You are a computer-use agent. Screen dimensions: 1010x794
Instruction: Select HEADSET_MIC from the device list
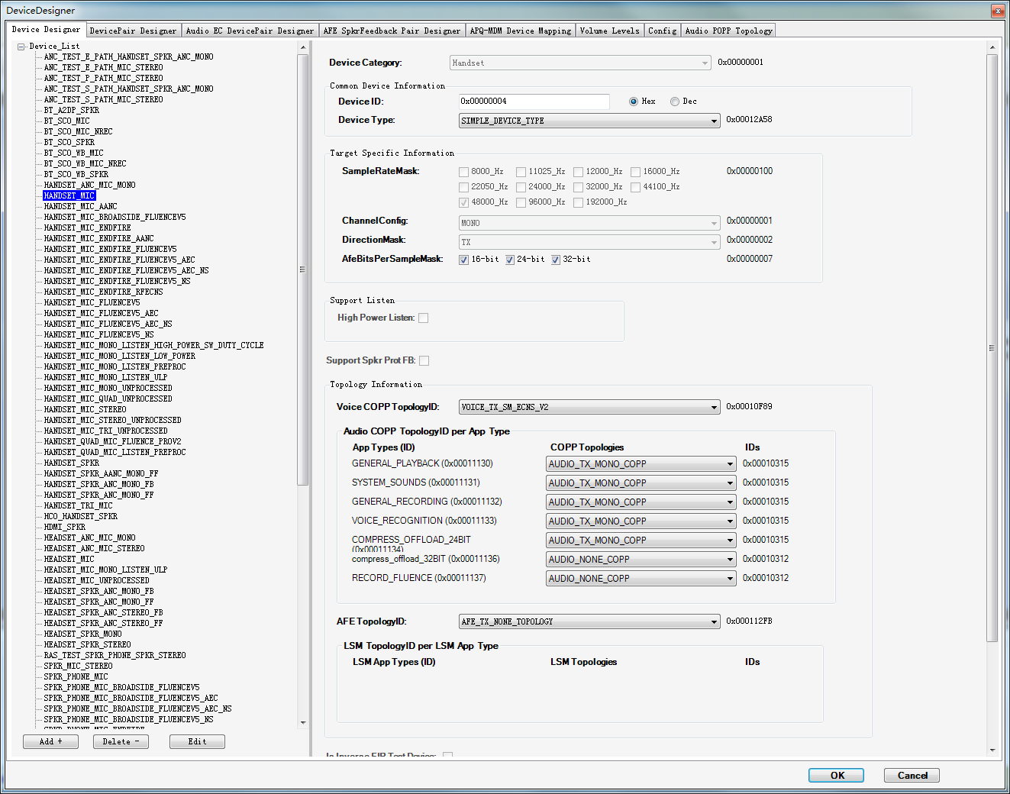(68, 559)
